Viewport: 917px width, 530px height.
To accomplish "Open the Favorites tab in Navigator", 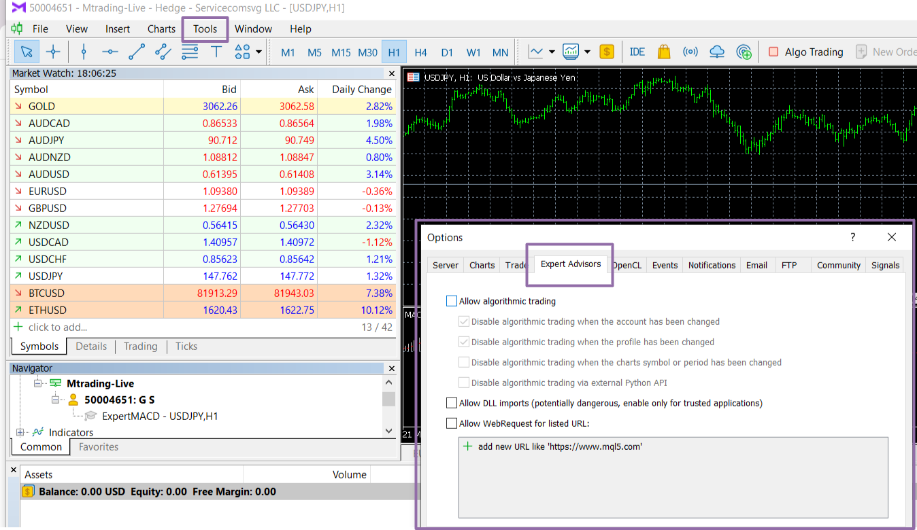I will (99, 446).
